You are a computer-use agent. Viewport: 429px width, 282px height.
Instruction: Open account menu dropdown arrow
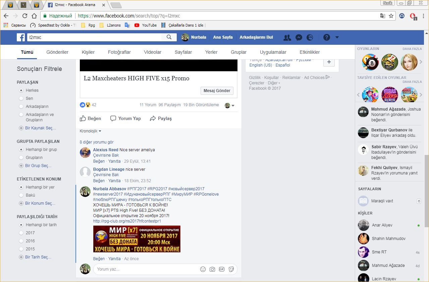pos(337,38)
